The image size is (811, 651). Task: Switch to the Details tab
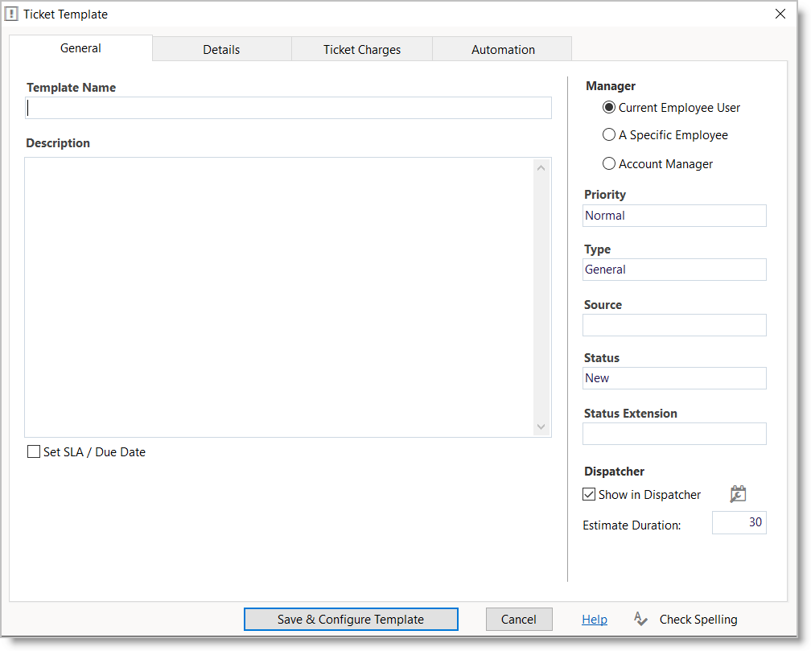click(221, 49)
